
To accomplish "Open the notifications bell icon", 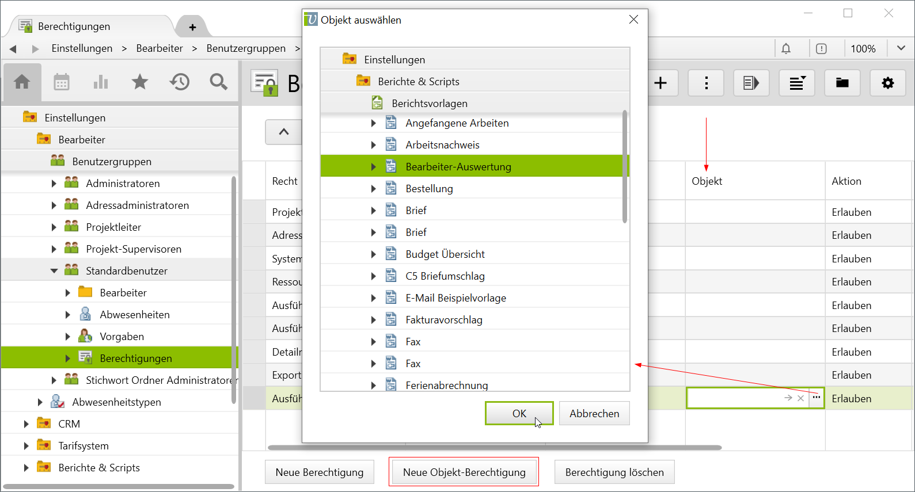I will coord(786,49).
